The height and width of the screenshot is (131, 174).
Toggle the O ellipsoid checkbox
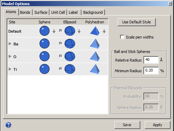point(61,56)
